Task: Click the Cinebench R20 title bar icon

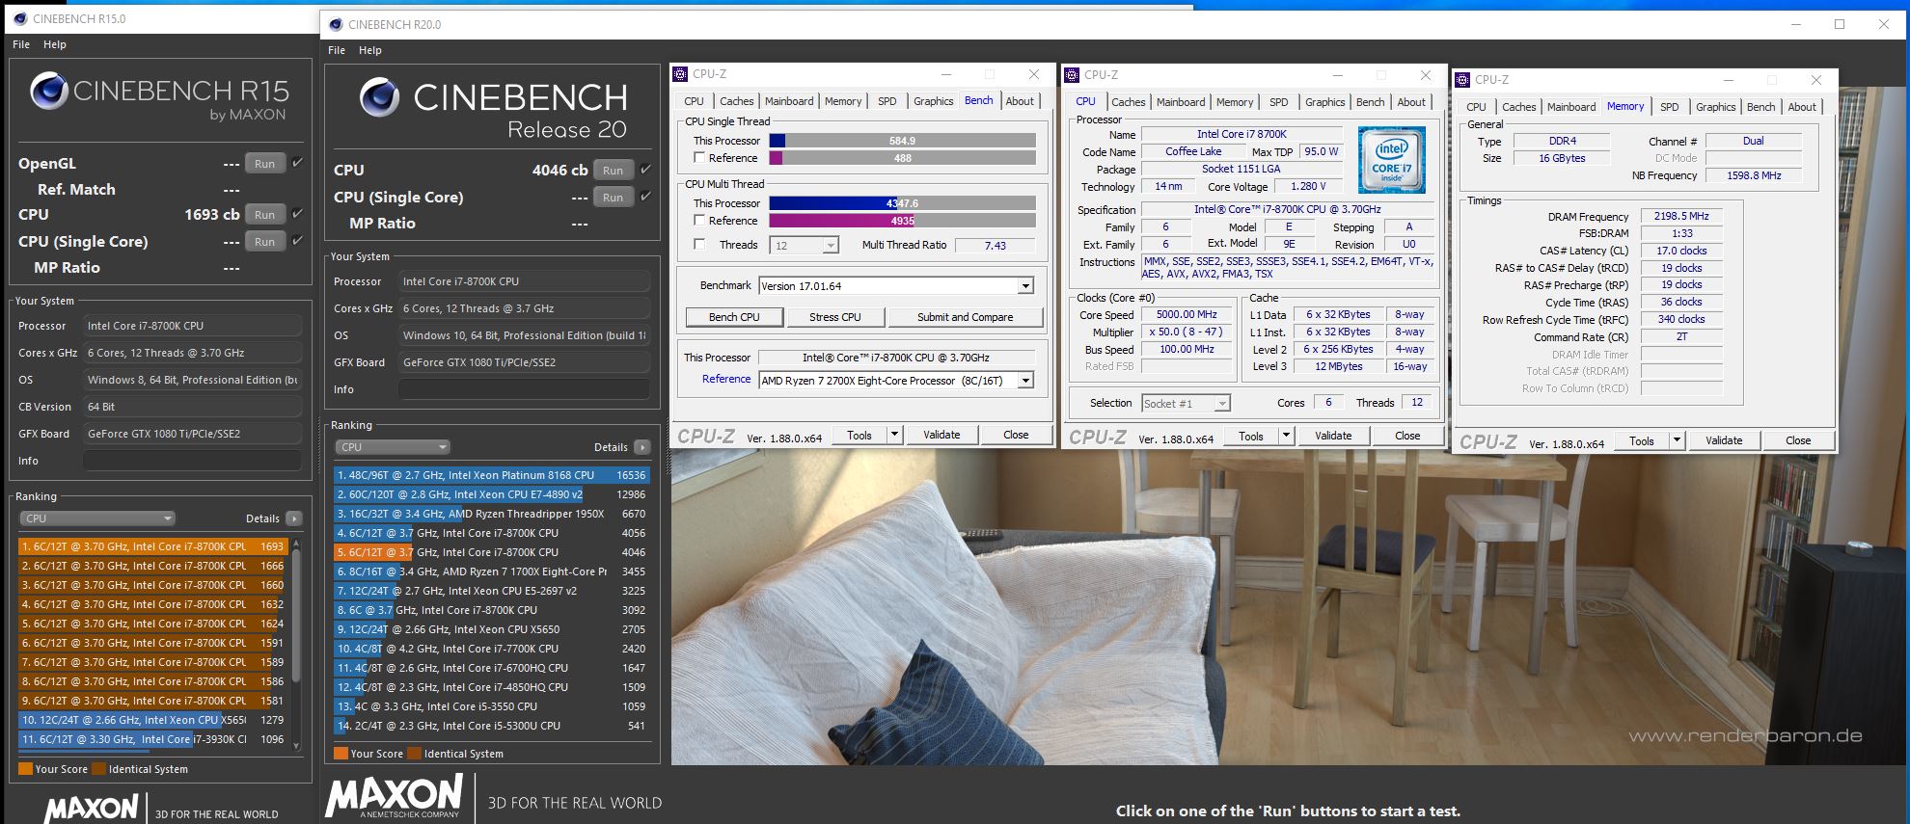Action: pos(336,24)
